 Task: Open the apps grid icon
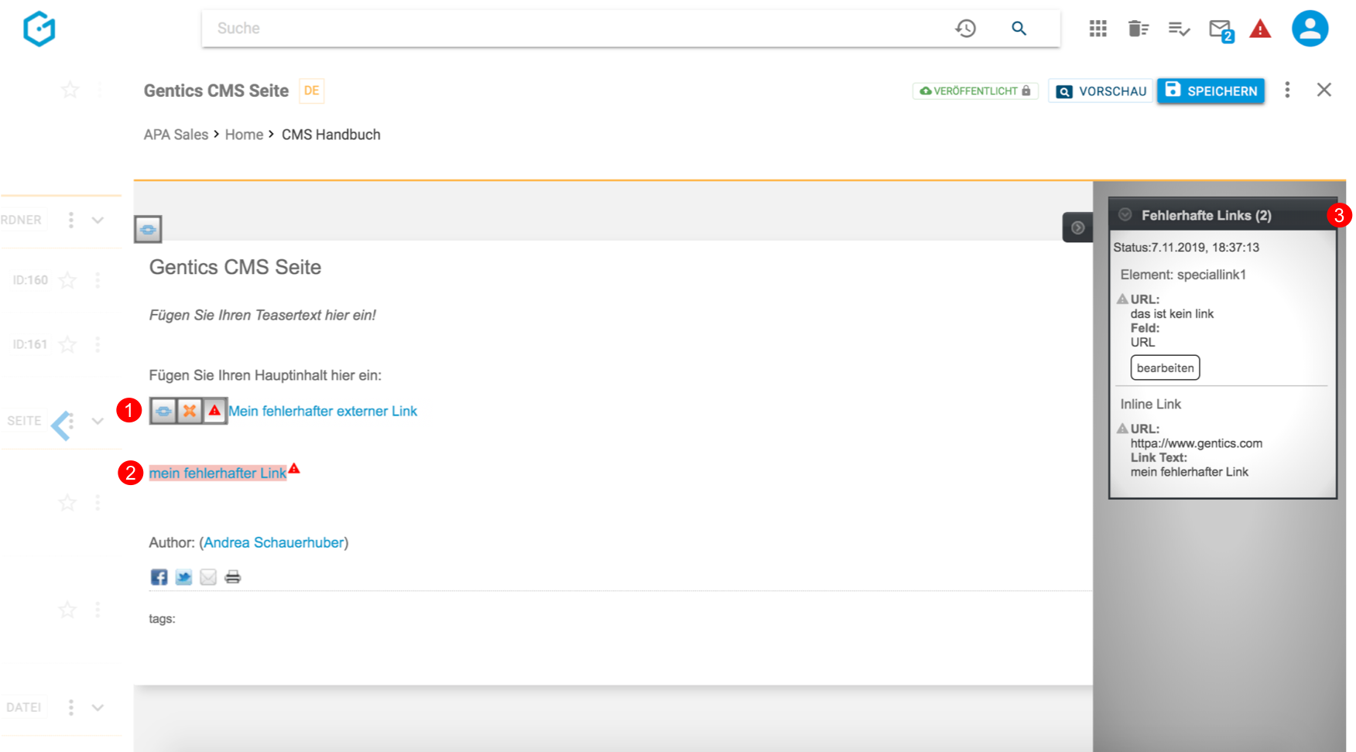click(1097, 29)
